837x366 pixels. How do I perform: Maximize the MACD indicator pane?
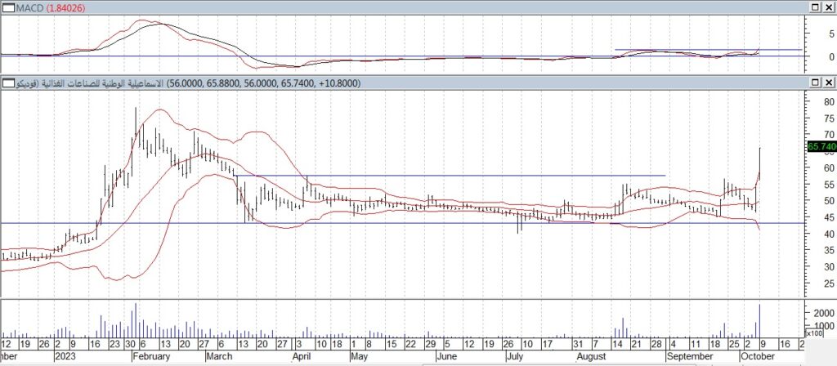[x=816, y=7]
